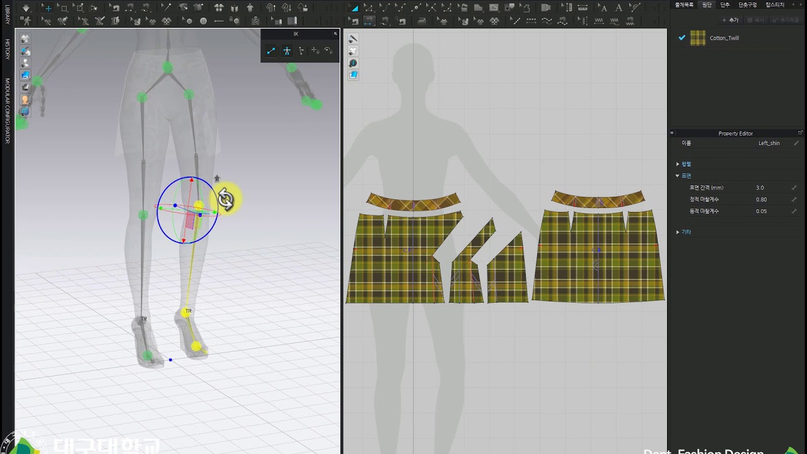Switch to the 원단 tab
This screenshot has width=807, height=454.
click(x=707, y=4)
